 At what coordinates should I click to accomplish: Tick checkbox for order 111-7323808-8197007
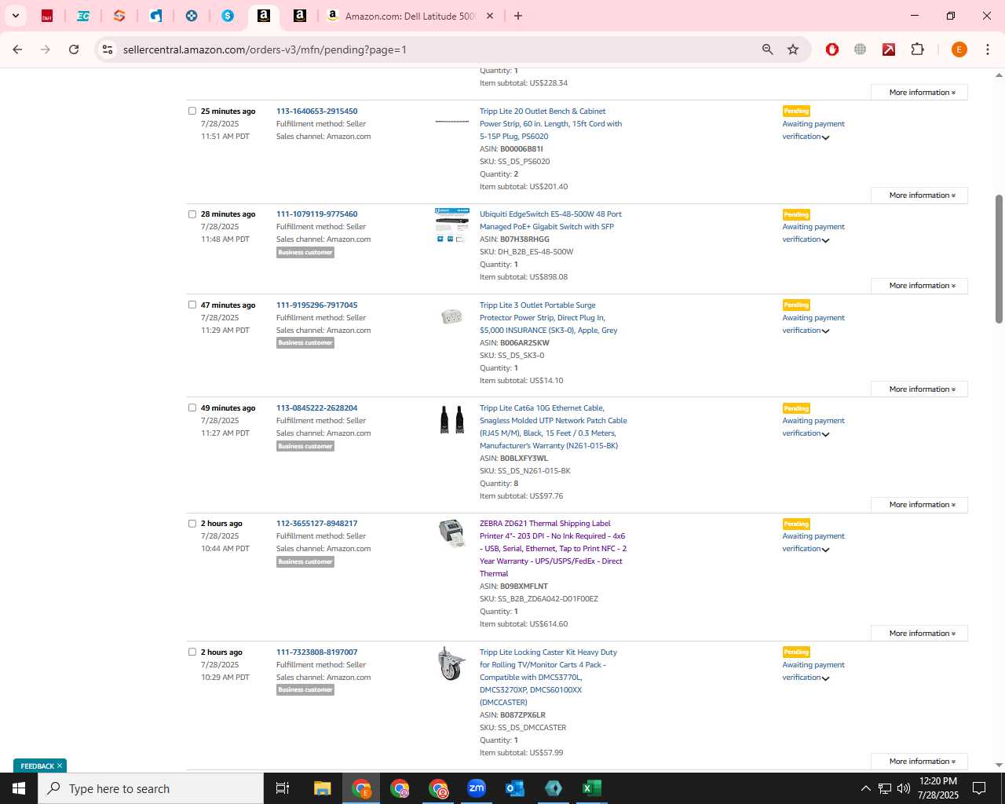coord(192,652)
